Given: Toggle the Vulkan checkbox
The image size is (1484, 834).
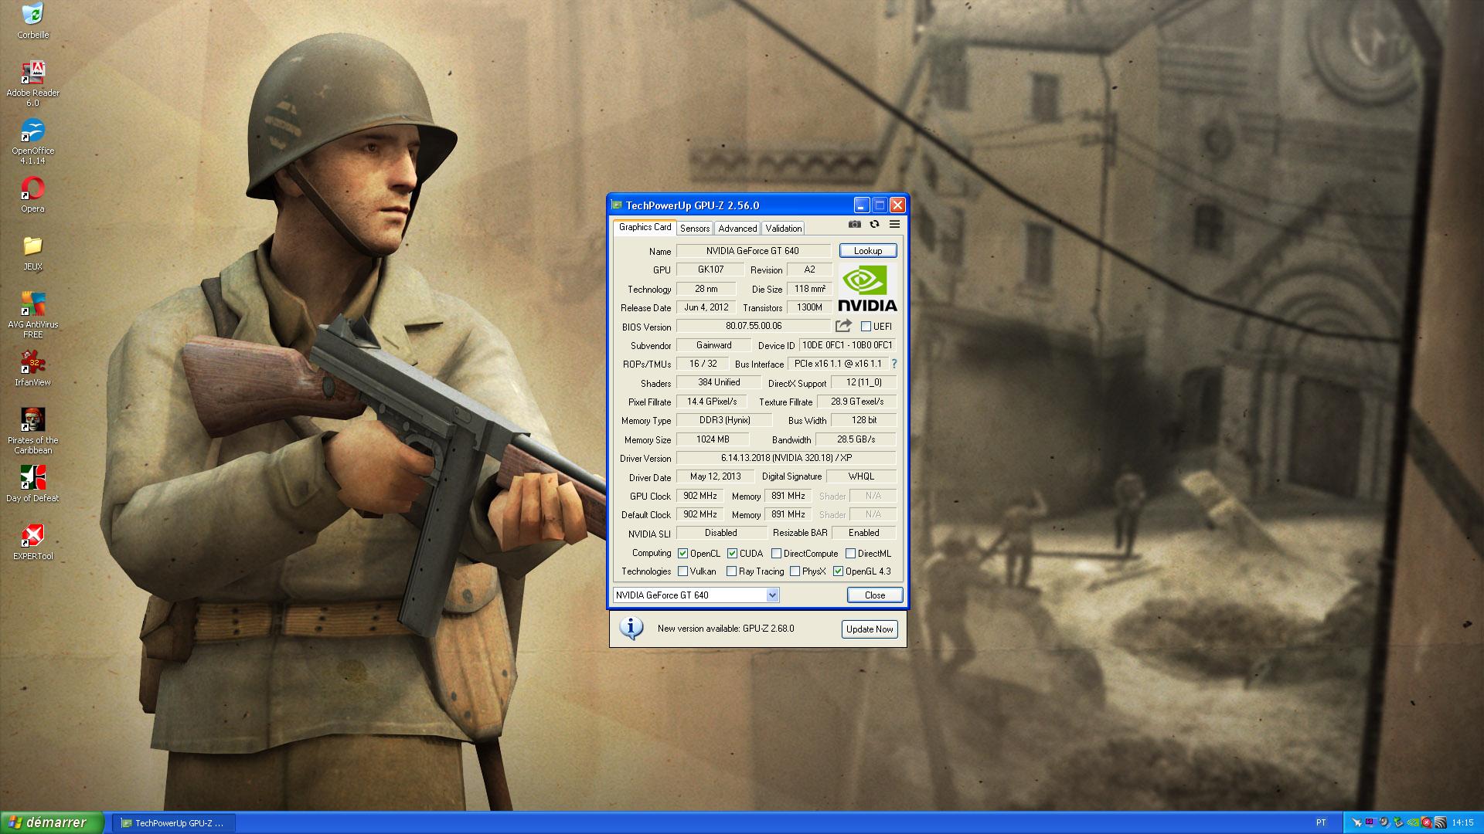Looking at the screenshot, I should pyautogui.click(x=683, y=571).
